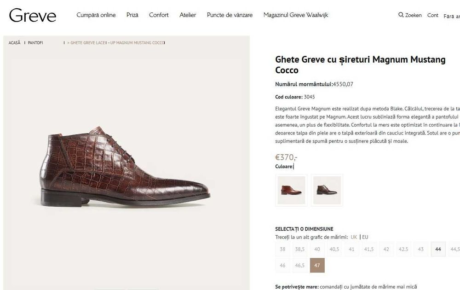Open the Cont account link
The width and height of the screenshot is (460, 290).
tap(433, 15)
